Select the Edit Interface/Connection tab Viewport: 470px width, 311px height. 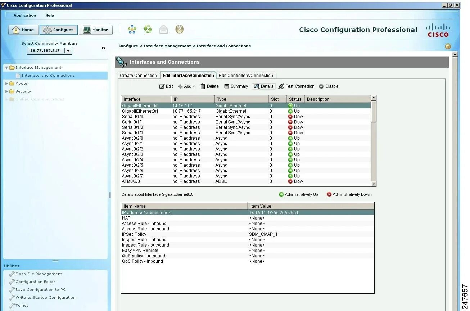click(188, 76)
